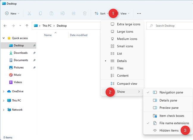Open the See more ellipsis menu
Image resolution: width=193 pixels, height=140 pixels.
139,13
